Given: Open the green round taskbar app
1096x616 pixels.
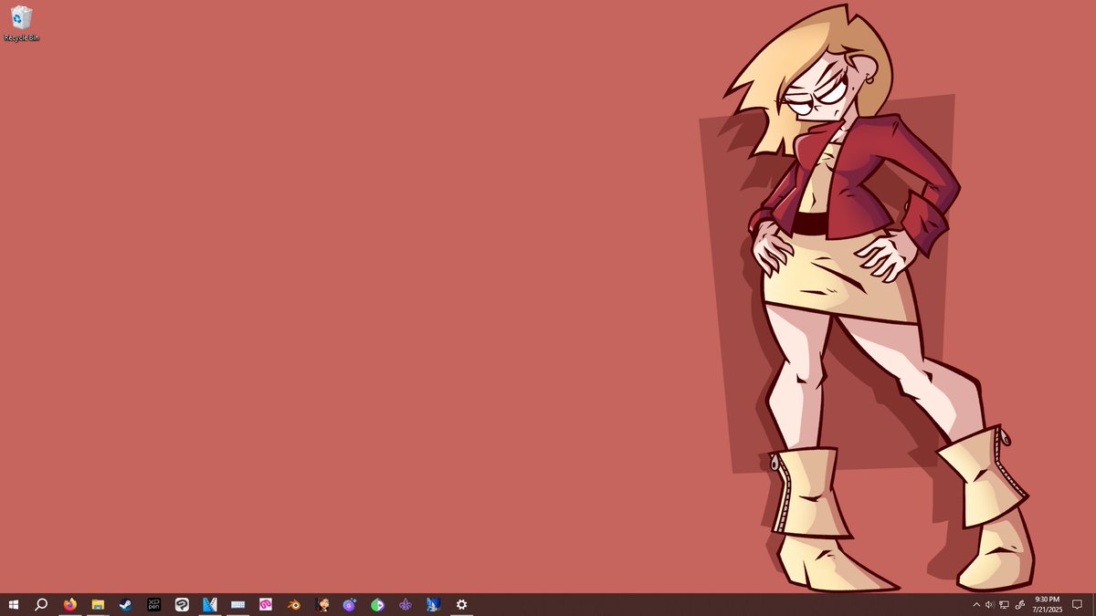Looking at the screenshot, I should [x=377, y=604].
